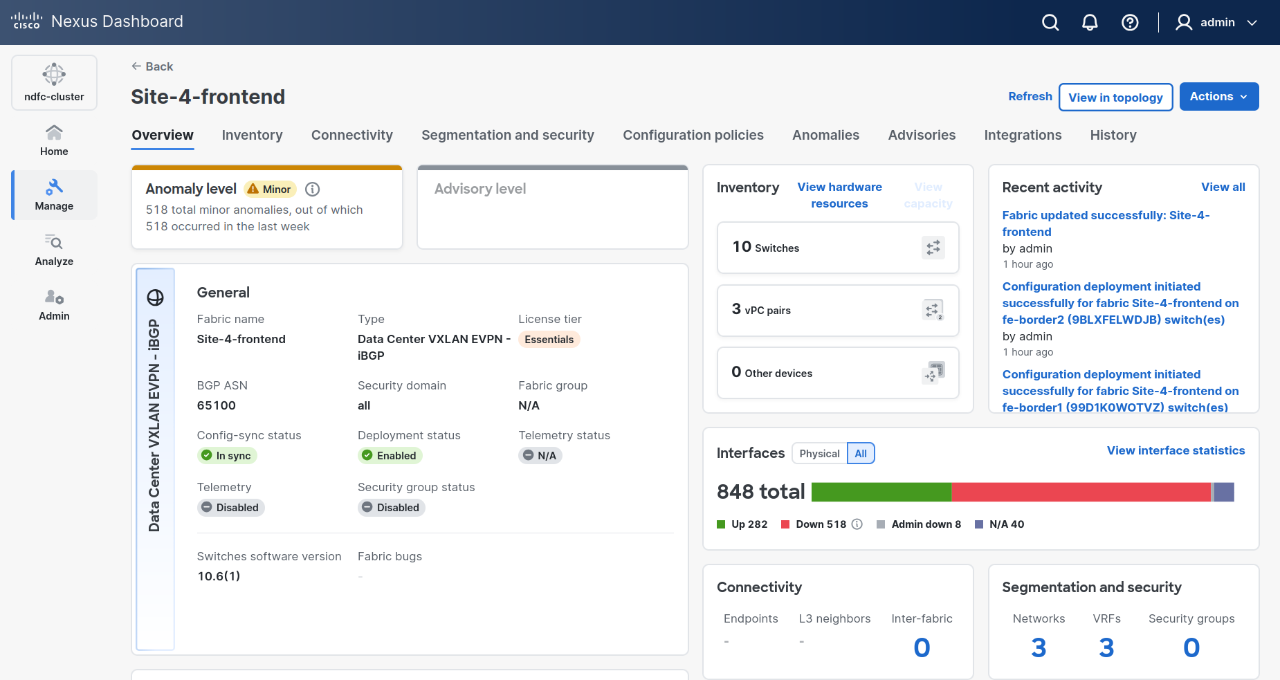This screenshot has height=680, width=1280.
Task: Open the notifications bell
Action: [x=1090, y=23]
